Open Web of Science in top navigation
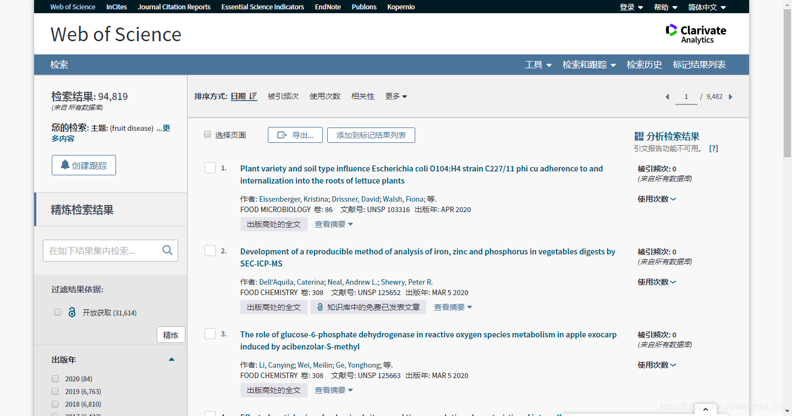 pos(73,7)
